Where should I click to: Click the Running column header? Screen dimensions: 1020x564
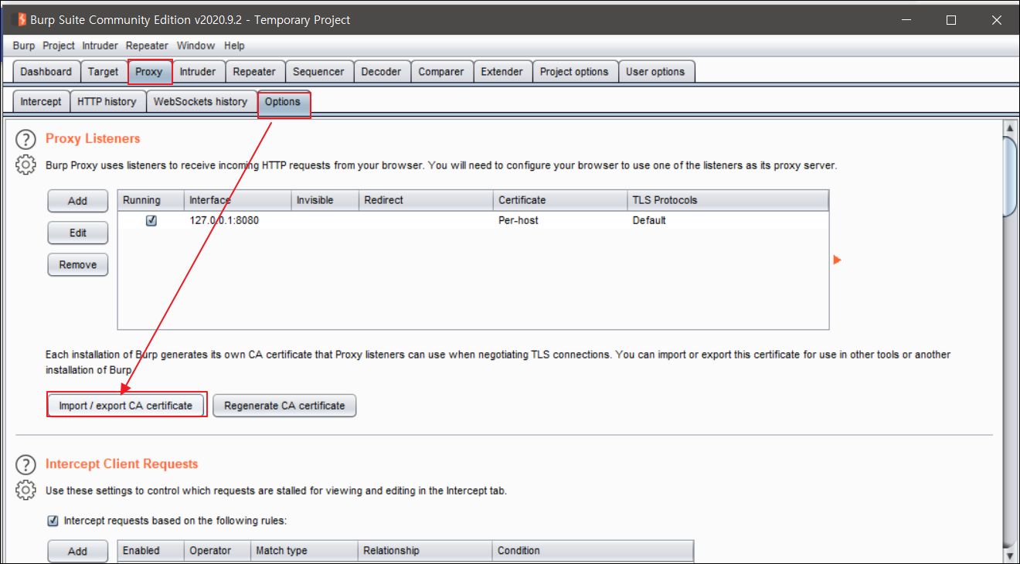(x=151, y=200)
